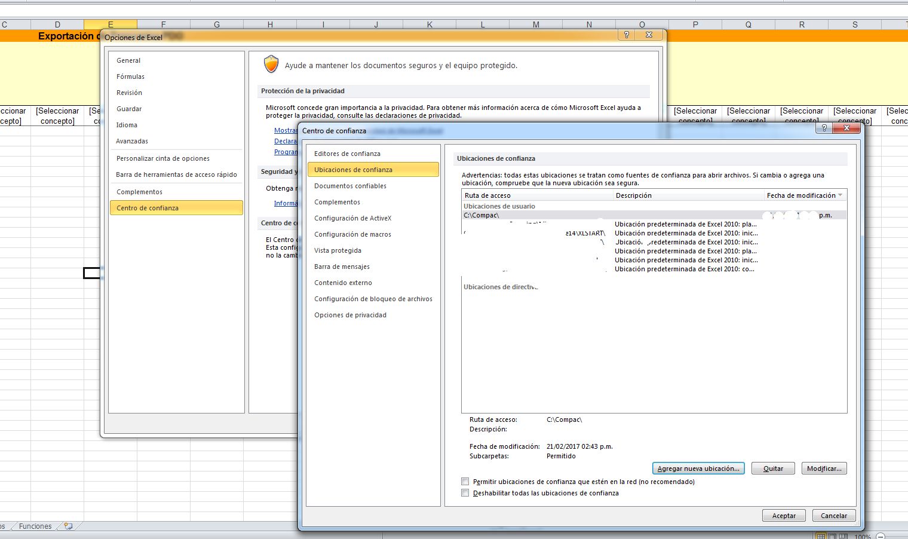Screen dimensions: 908x539
Task: Sort the list by Ruta de acceso
Action: click(x=538, y=195)
